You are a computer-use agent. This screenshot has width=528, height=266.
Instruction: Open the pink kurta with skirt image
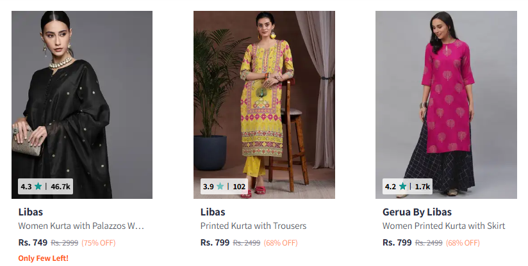click(446, 96)
